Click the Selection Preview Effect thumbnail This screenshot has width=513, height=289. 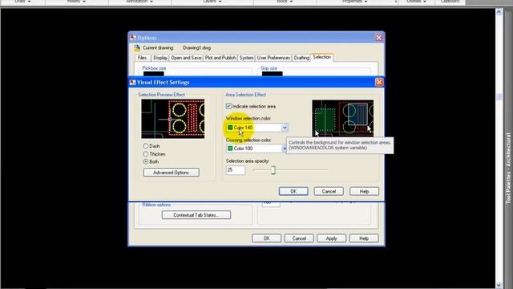[x=173, y=119]
